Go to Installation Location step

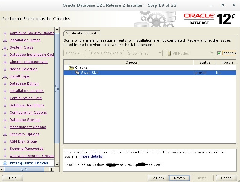(x=27, y=91)
